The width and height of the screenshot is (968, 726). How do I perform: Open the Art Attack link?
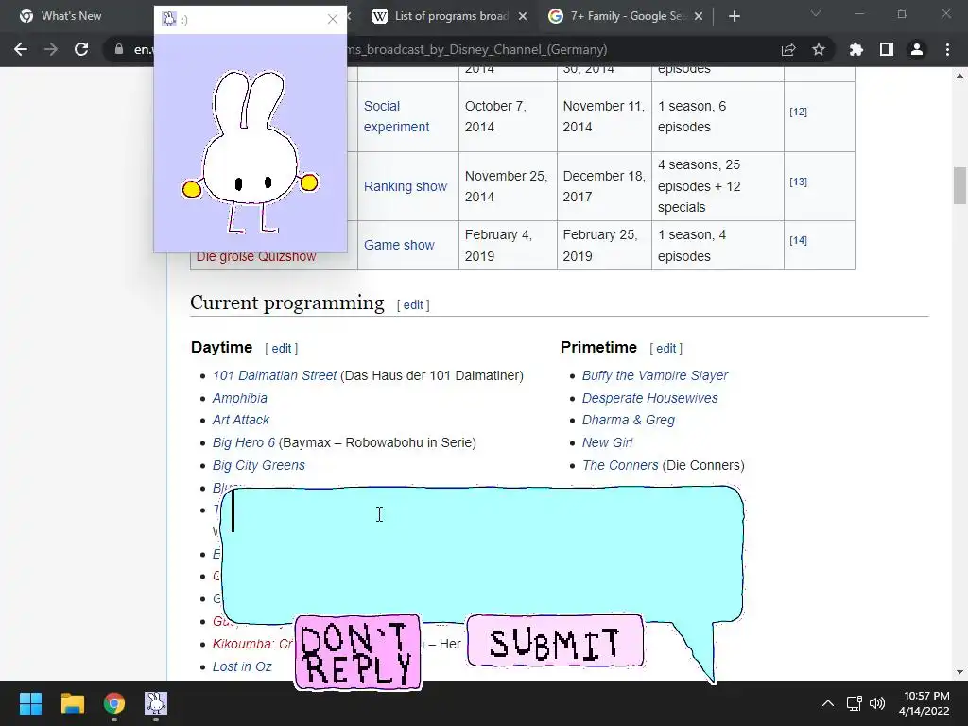(x=241, y=420)
